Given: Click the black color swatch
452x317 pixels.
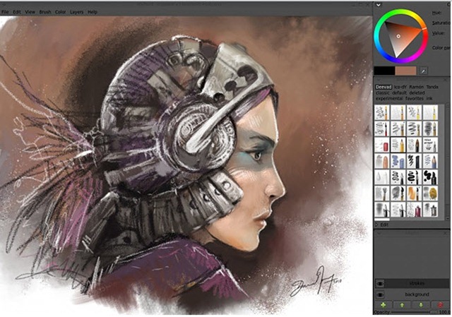Looking at the screenshot, I should pyautogui.click(x=384, y=71).
